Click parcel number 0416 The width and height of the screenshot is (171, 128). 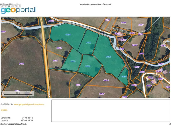click(x=21, y=63)
